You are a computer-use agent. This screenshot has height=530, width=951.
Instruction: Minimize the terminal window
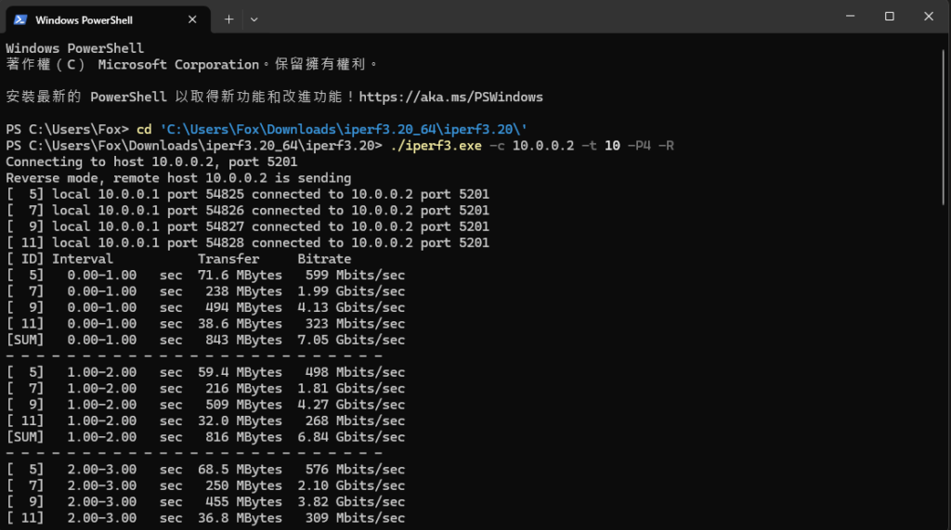point(851,17)
